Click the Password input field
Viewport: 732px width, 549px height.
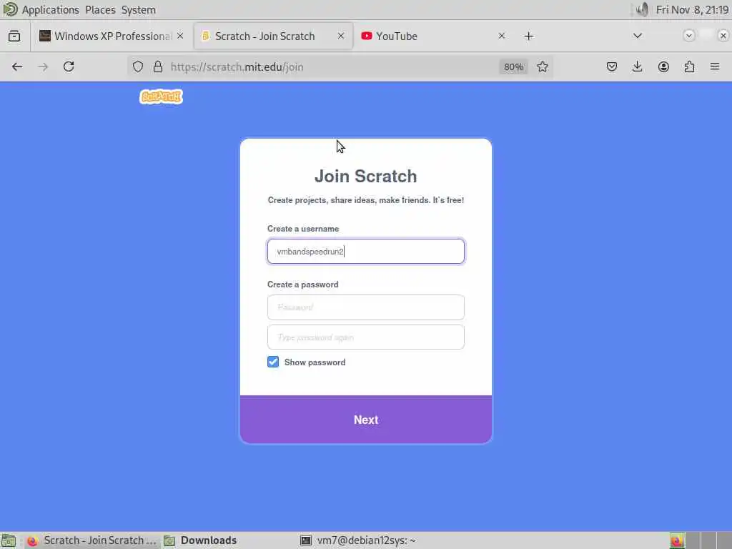[366, 307]
